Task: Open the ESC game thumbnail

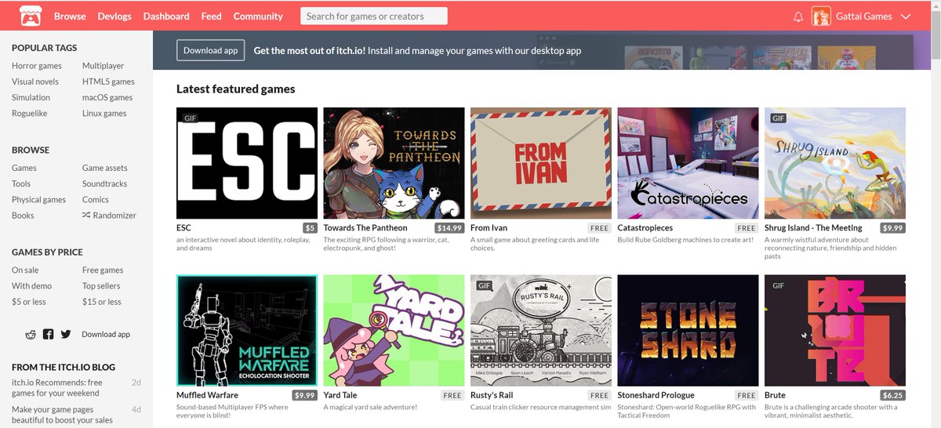Action: tap(247, 163)
